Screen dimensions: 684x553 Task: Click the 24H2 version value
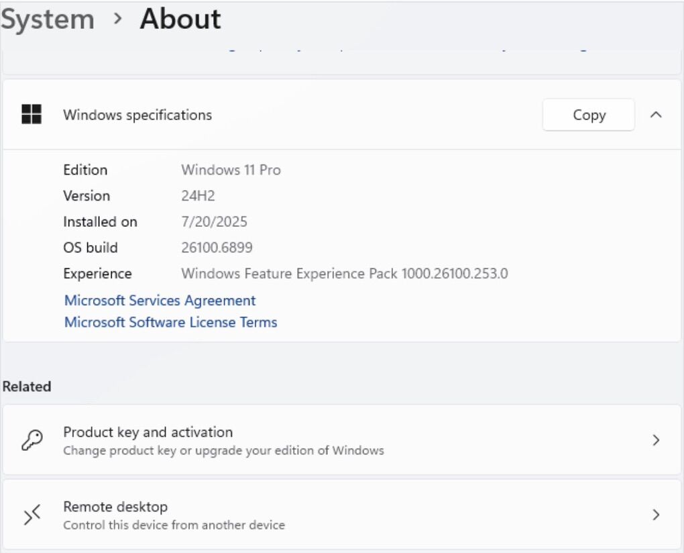(x=198, y=196)
